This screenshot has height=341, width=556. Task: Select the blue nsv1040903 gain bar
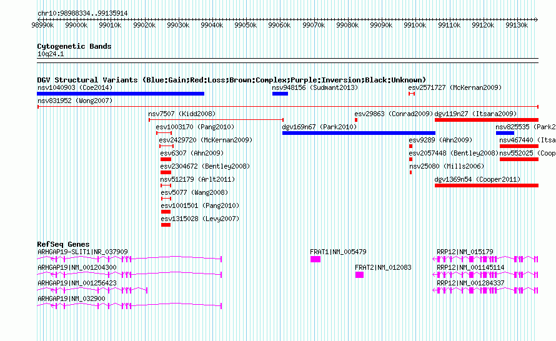tap(121, 94)
